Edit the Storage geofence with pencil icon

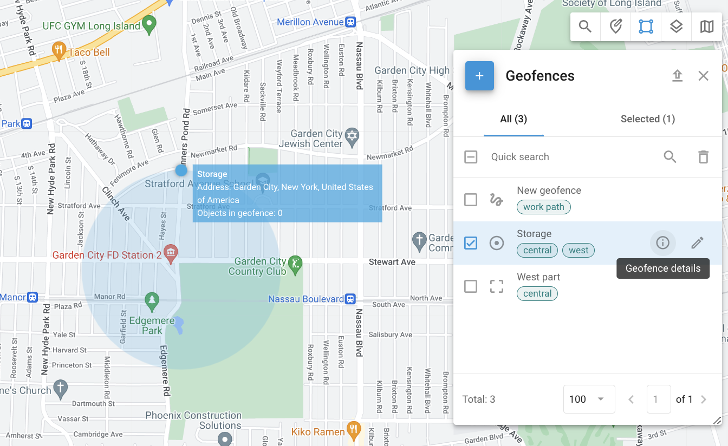[x=697, y=243]
